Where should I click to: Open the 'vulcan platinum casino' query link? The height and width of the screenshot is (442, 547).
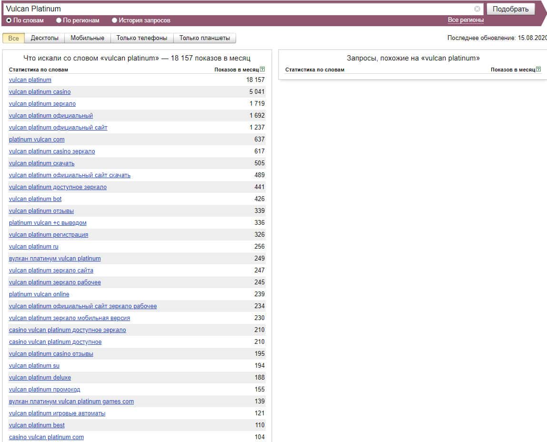(40, 92)
